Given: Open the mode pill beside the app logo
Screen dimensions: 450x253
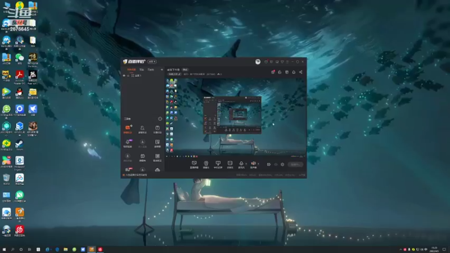Looking at the screenshot, I should click(152, 61).
